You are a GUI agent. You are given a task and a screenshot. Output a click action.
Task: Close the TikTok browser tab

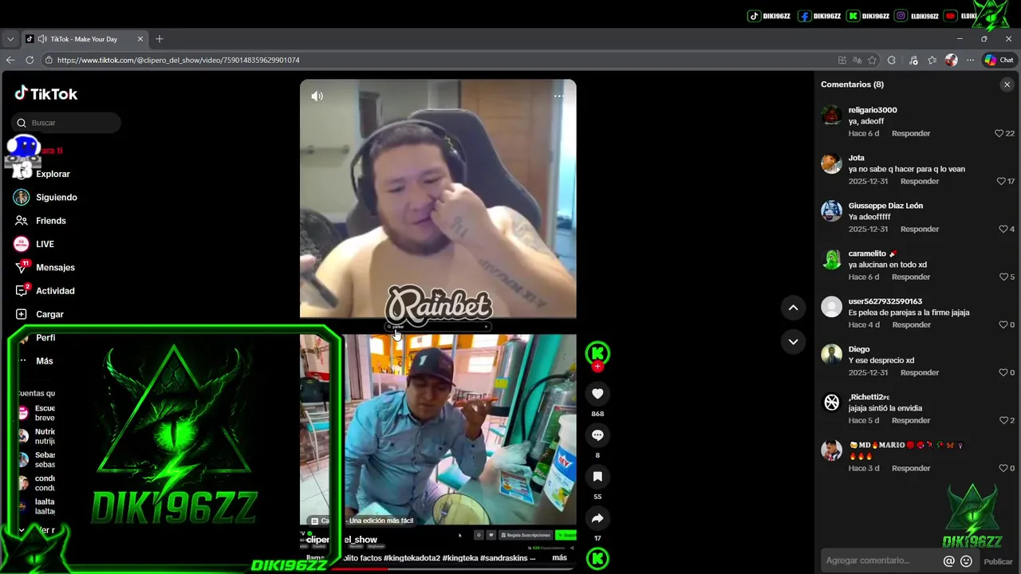pos(140,39)
